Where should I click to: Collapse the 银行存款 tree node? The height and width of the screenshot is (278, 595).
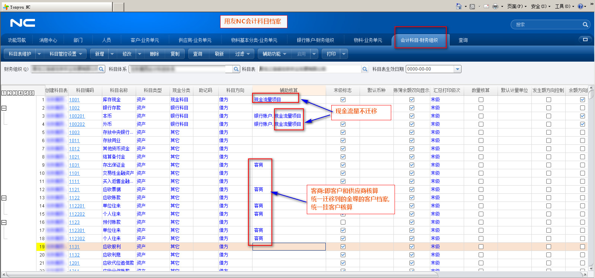point(4,108)
